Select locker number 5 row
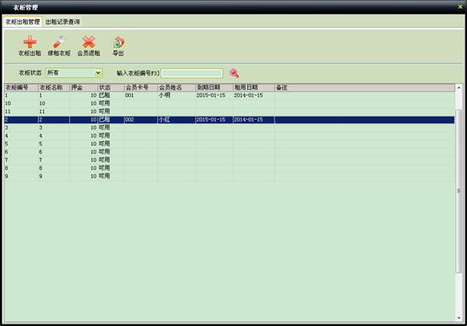Image resolution: width=467 pixels, height=326 pixels. coord(229,144)
